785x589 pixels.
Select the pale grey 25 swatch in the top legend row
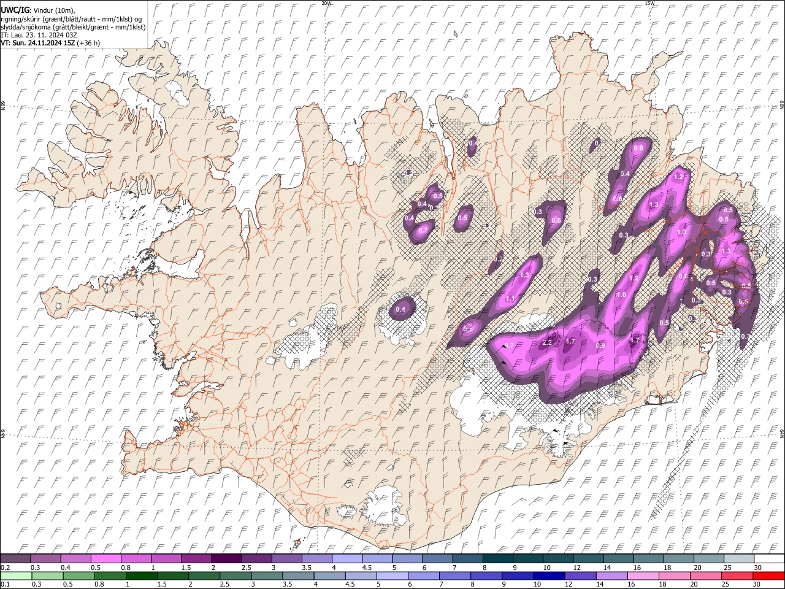[738, 558]
